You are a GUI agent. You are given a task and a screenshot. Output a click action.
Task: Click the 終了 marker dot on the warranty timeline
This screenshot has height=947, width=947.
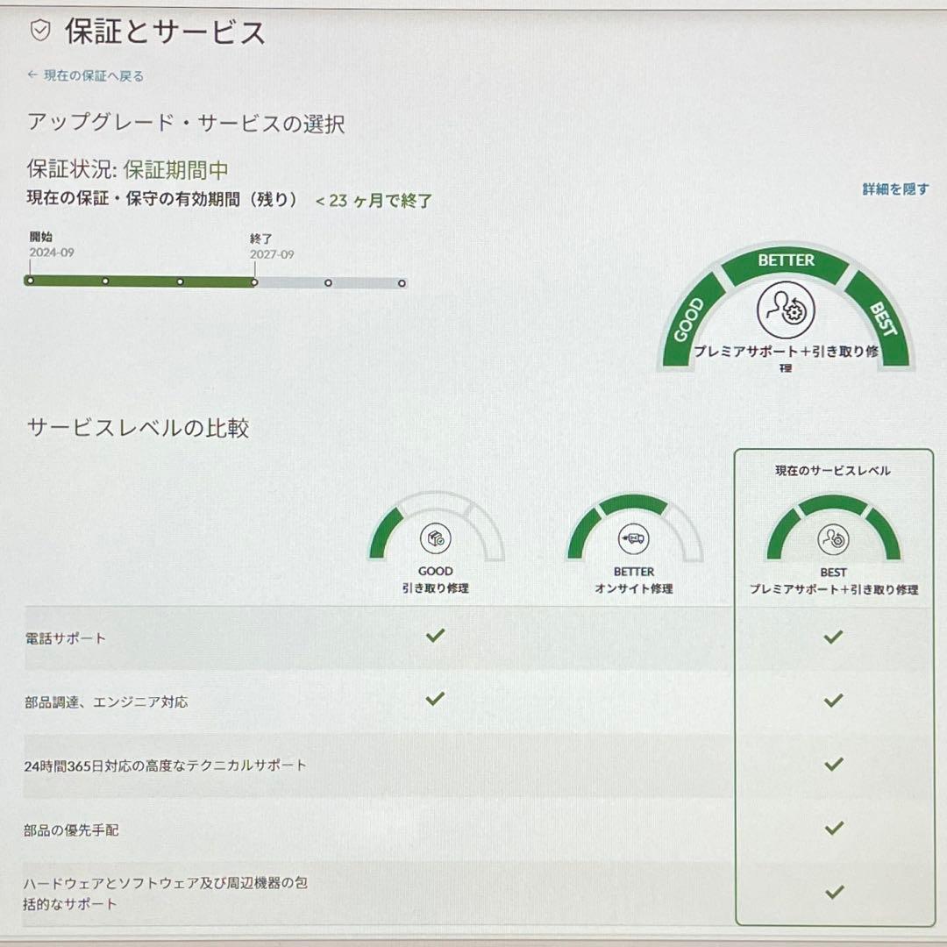pos(254,282)
